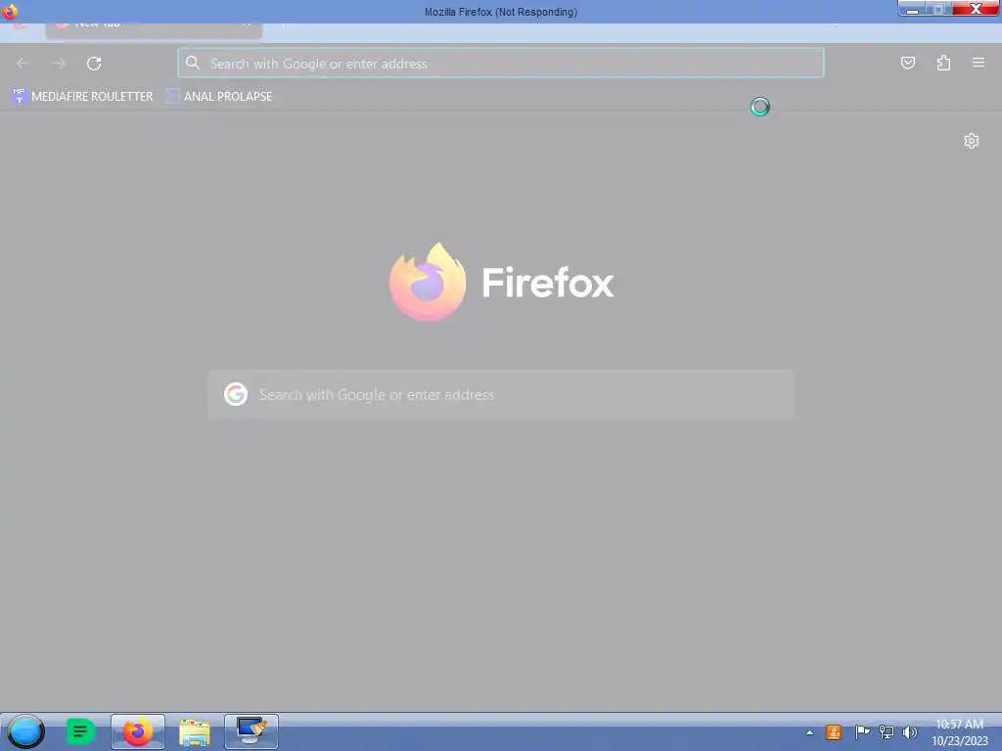Viewport: 1002px width, 751px height.
Task: Click the Firefox icon in title bar
Action: (10, 11)
